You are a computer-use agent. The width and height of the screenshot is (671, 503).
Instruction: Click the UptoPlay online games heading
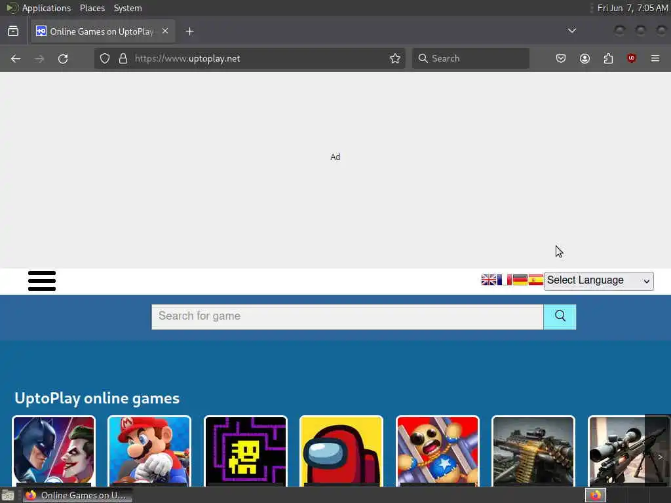97,398
